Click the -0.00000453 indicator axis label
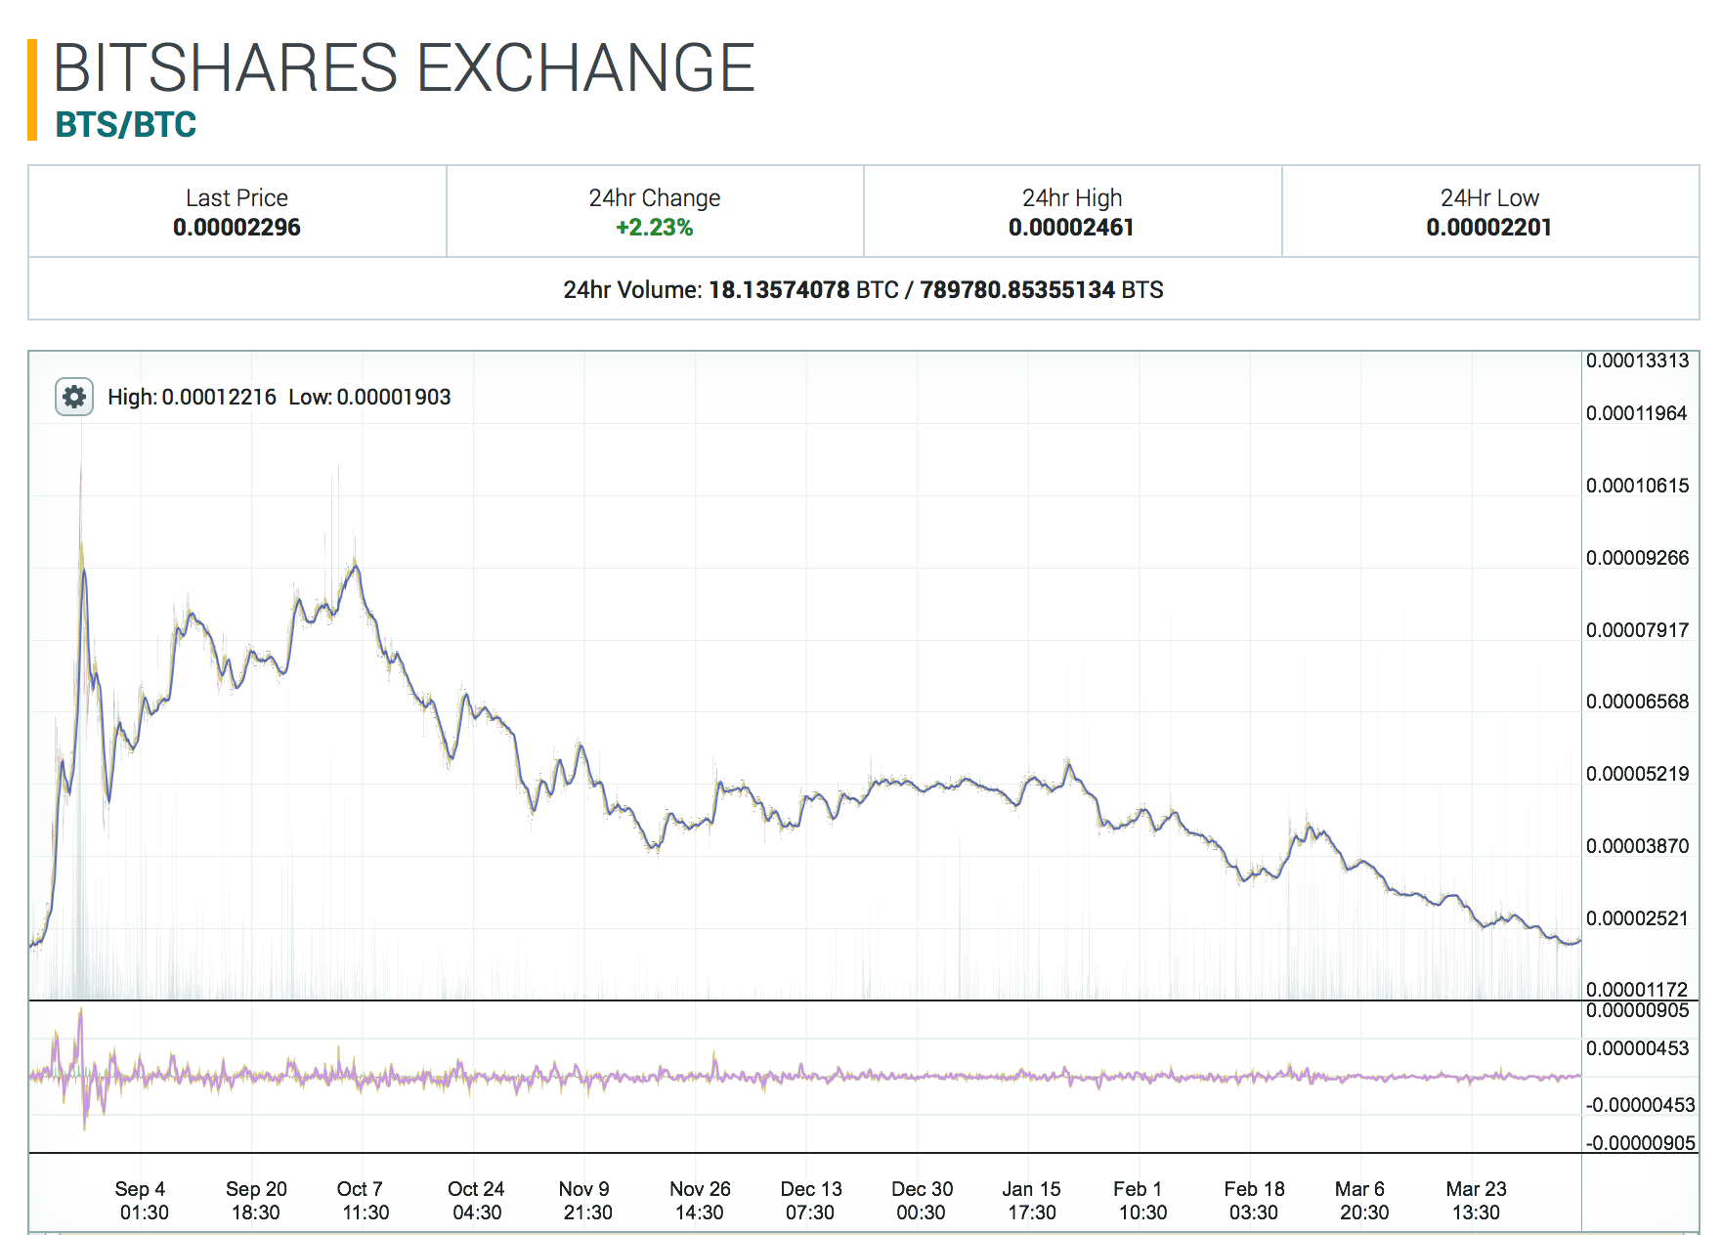The width and height of the screenshot is (1722, 1235). point(1641,1105)
